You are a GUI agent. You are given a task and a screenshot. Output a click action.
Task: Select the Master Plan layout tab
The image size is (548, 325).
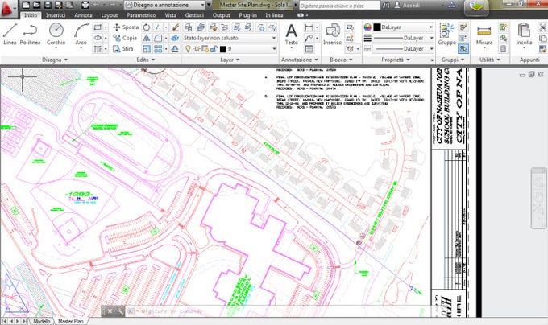click(x=71, y=321)
